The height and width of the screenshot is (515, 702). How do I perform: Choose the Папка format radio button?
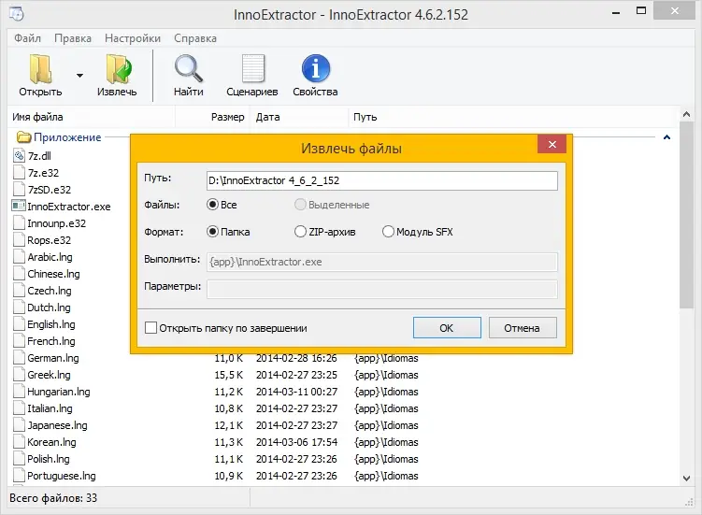[213, 232]
